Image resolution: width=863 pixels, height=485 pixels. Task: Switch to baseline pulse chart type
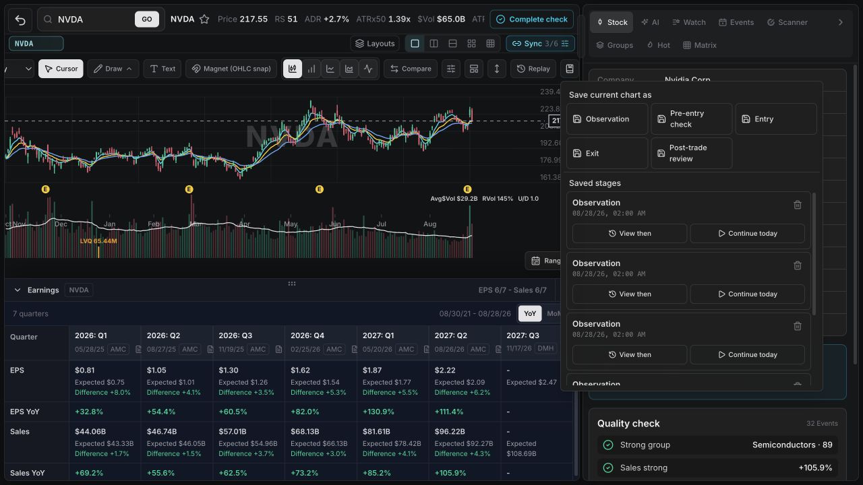tap(368, 69)
